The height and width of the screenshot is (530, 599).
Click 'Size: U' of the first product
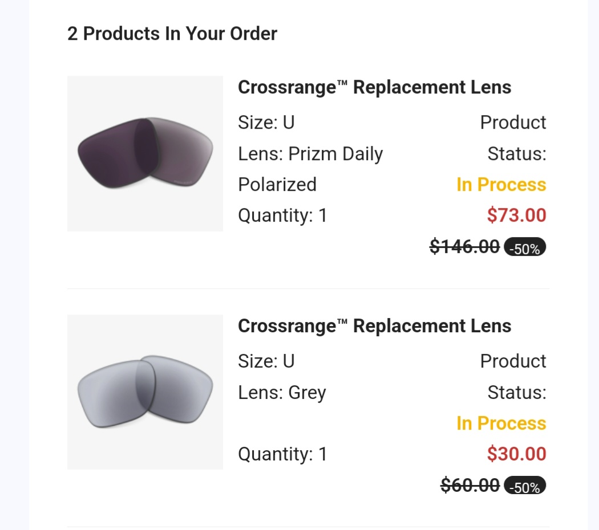[266, 123]
